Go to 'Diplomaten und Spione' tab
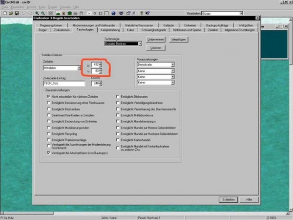Viewport: 293px width, 220px height. pyautogui.click(x=184, y=30)
